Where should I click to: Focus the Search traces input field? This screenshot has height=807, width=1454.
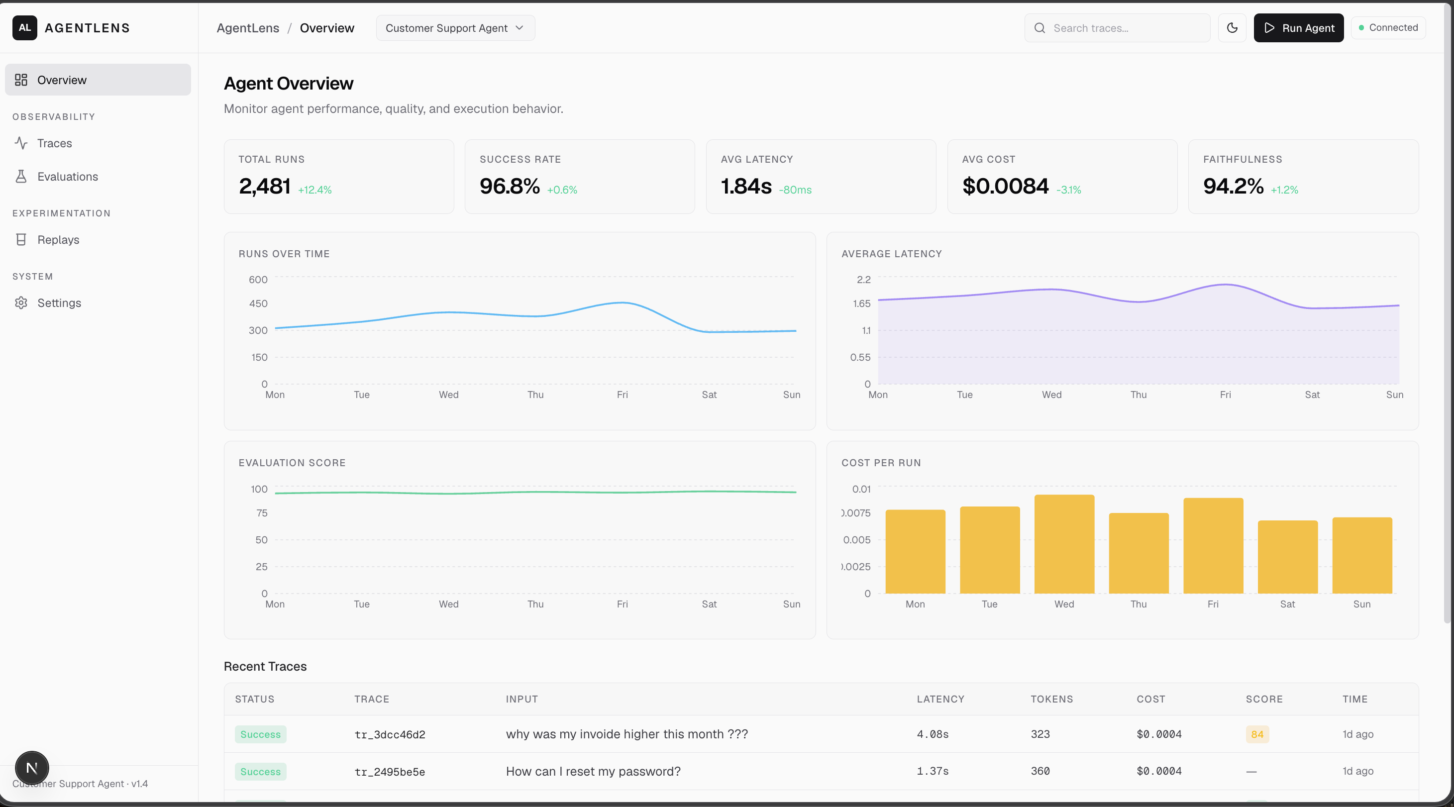click(x=1117, y=28)
